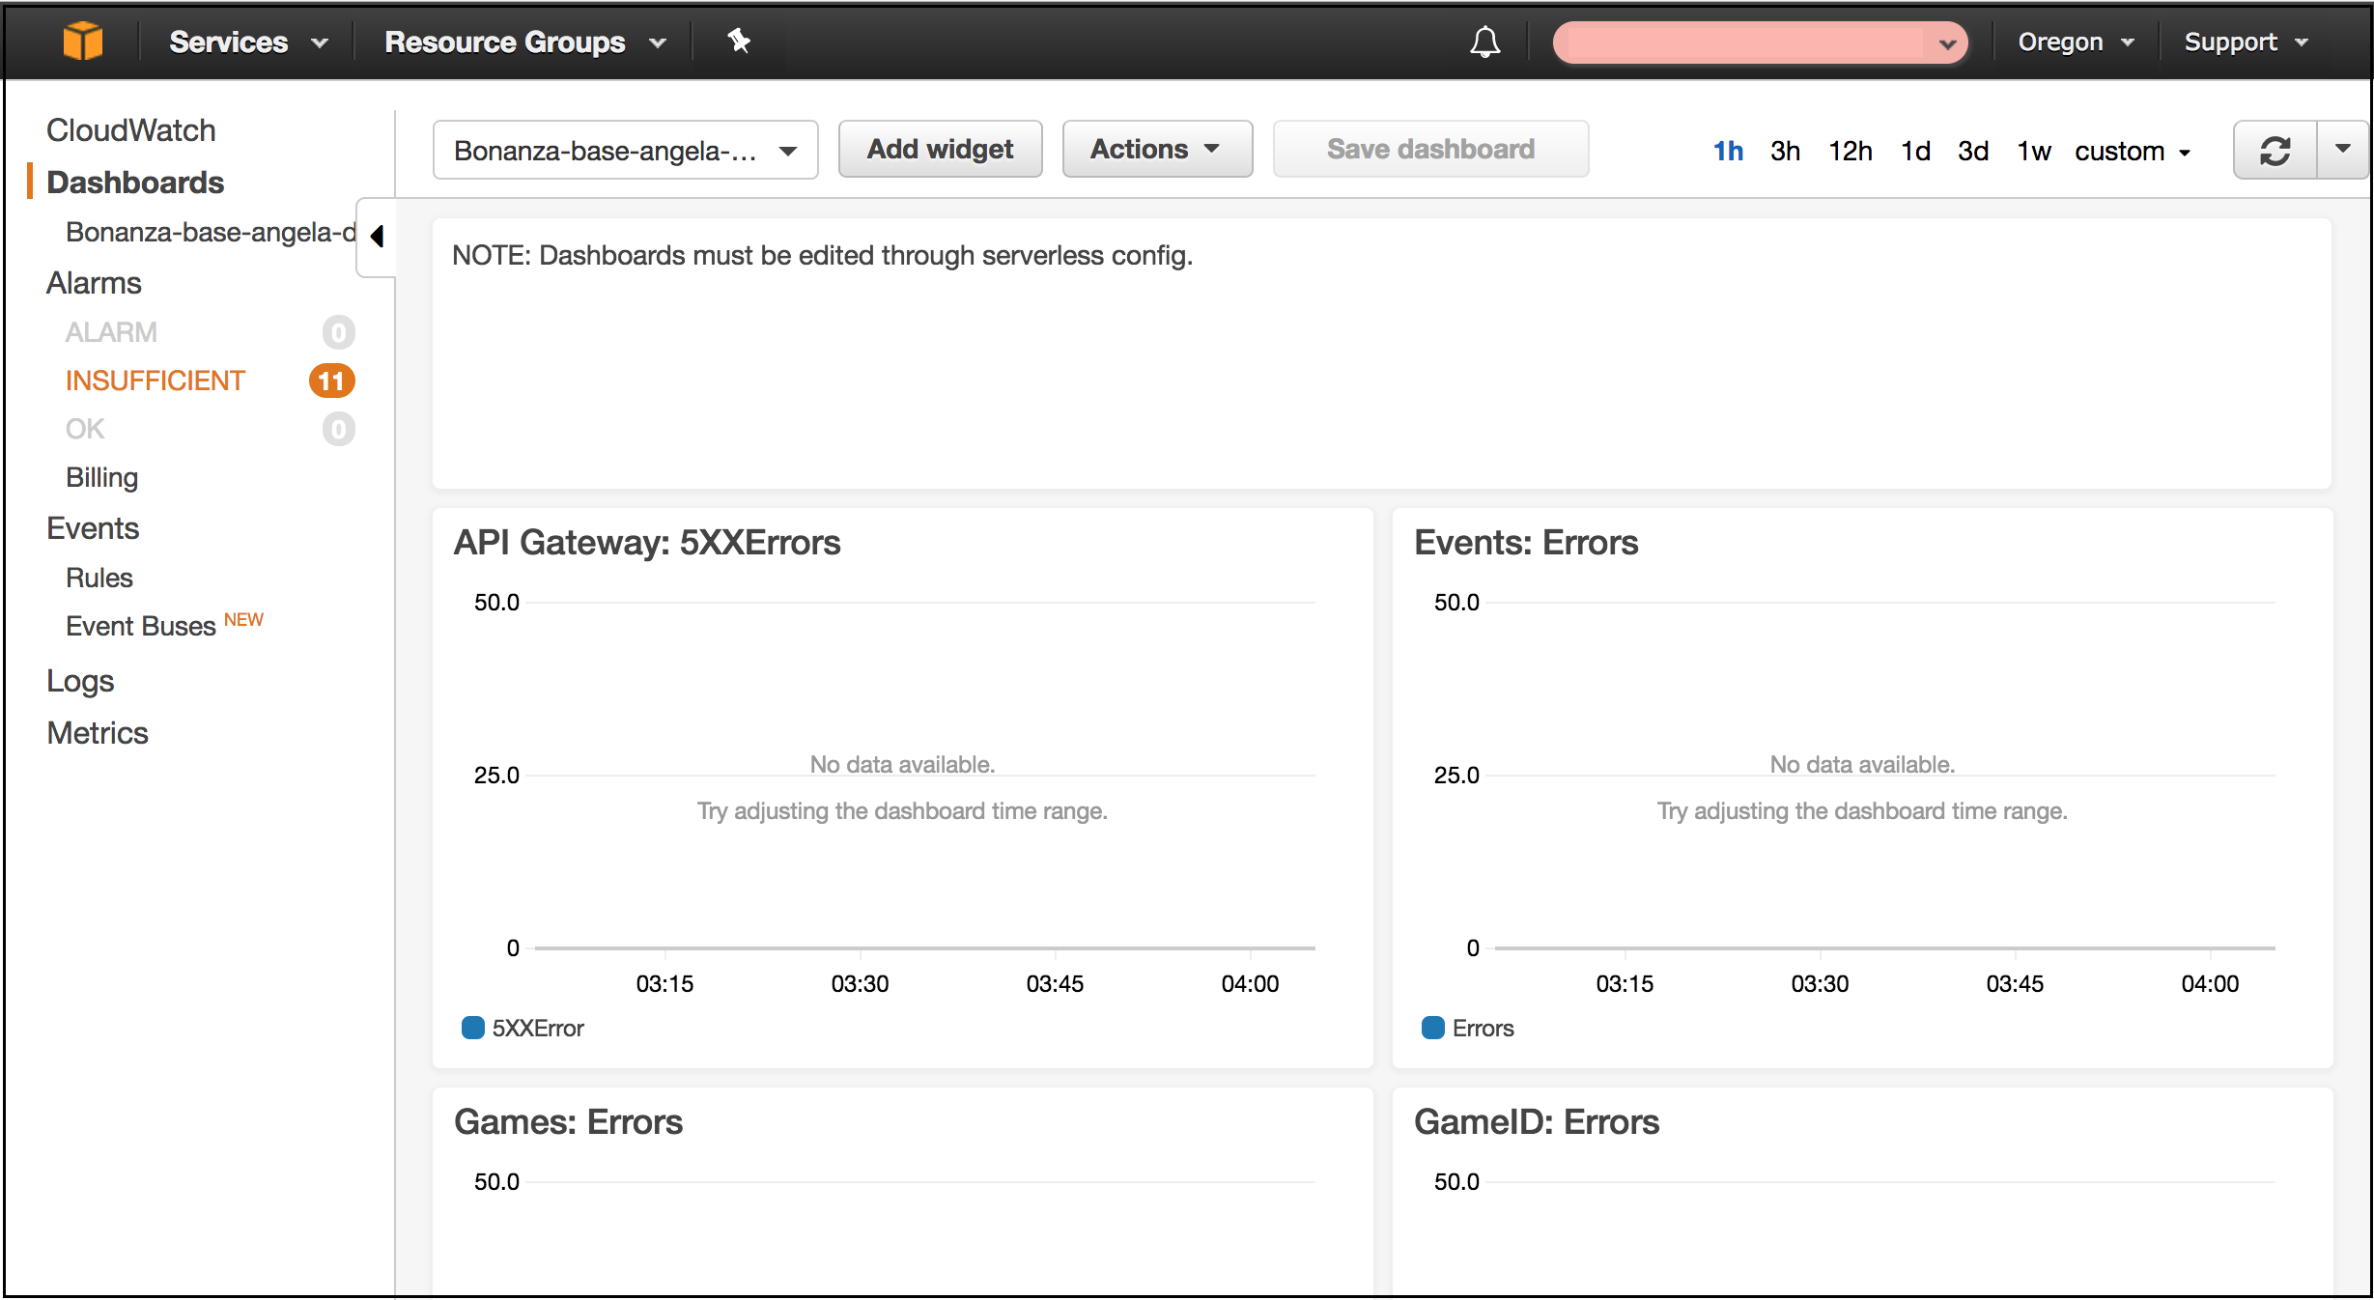Collapse the CloudWatch sidebar panel
The width and height of the screenshot is (2374, 1300).
tap(377, 237)
